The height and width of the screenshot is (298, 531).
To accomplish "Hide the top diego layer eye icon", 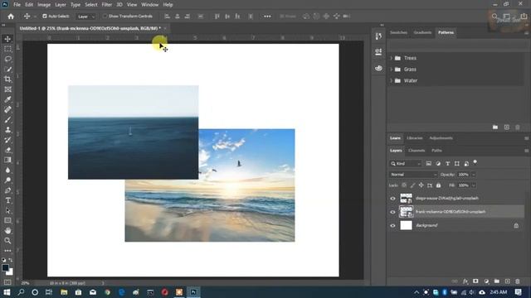I will point(392,199).
